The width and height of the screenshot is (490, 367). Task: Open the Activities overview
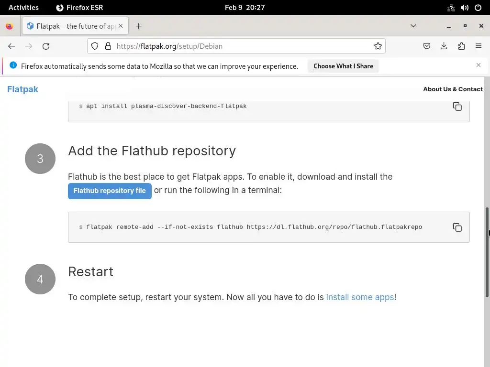pos(23,8)
